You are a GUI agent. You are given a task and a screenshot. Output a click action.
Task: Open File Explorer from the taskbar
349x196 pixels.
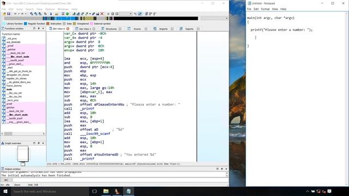click(106, 191)
